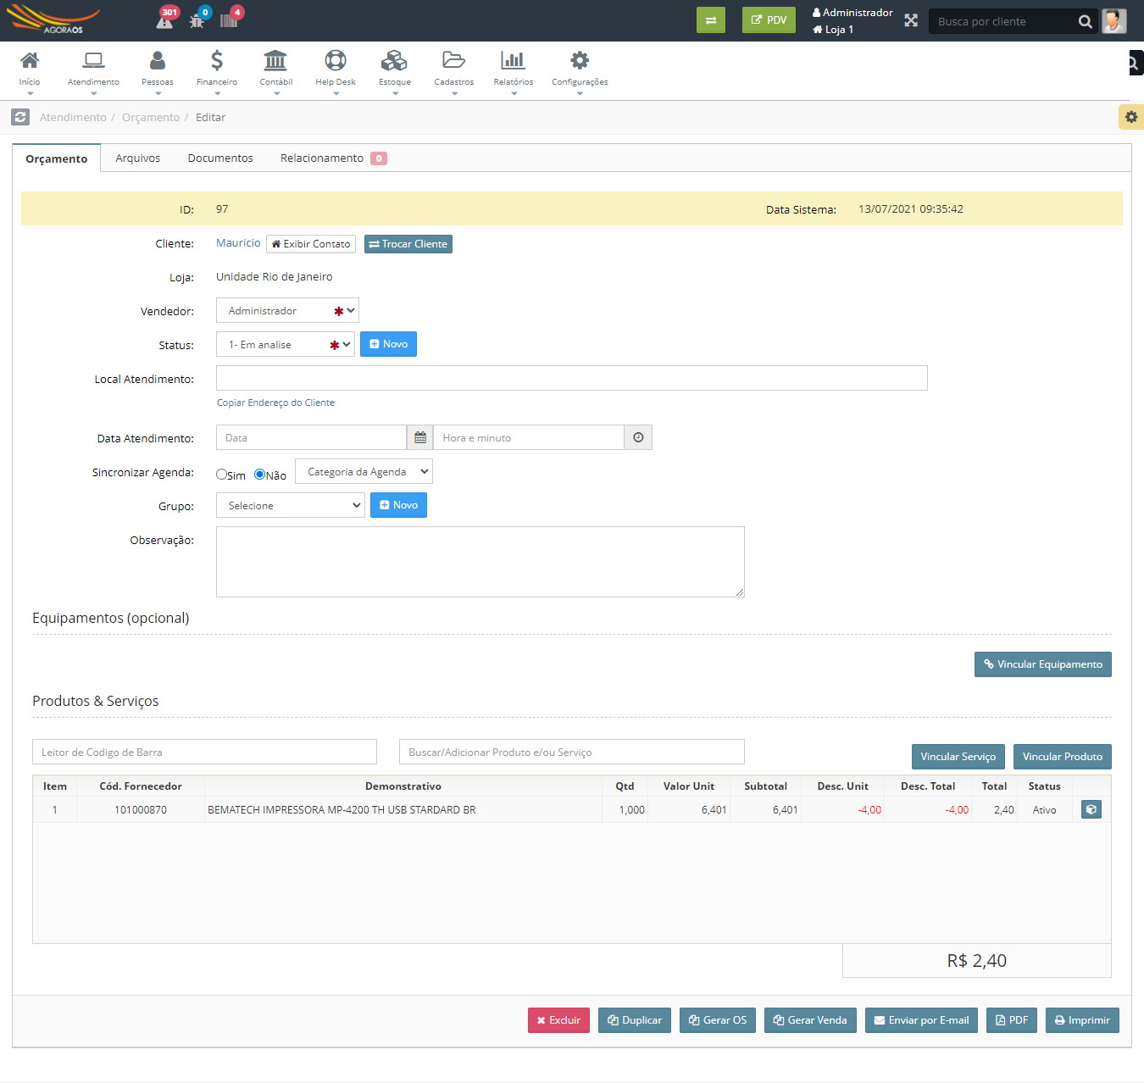Open the bug report icon with 0 badge

click(198, 19)
